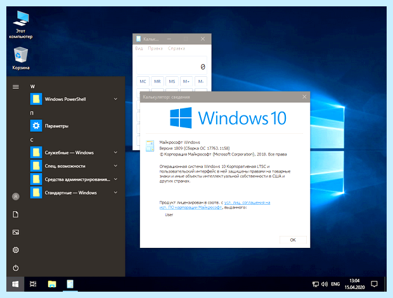The width and height of the screenshot is (393, 298).
Task: Click Средства администрирования folder icon
Action: (36, 179)
